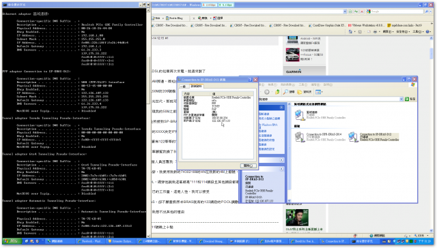Click the Search magnifier icon in Network Connections toolbar
437x248 pixels.
285,92
